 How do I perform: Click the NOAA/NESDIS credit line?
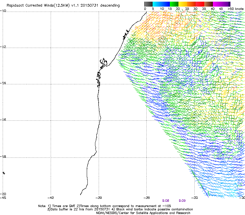click(143, 213)
